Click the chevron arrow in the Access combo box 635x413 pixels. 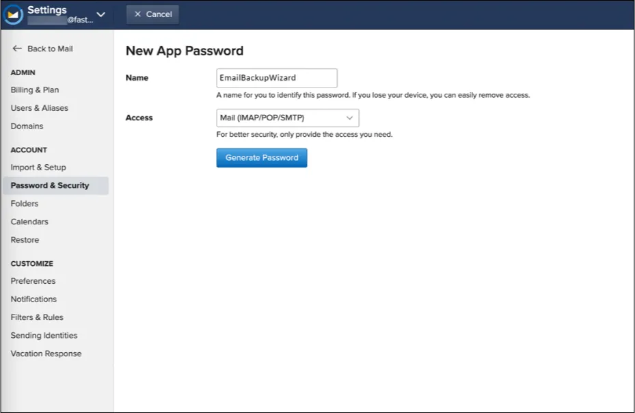click(349, 118)
